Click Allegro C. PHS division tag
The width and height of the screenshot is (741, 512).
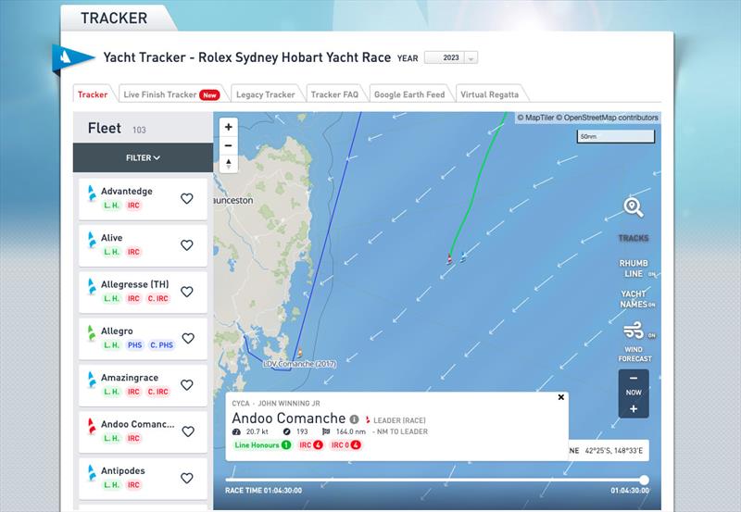[x=161, y=345]
